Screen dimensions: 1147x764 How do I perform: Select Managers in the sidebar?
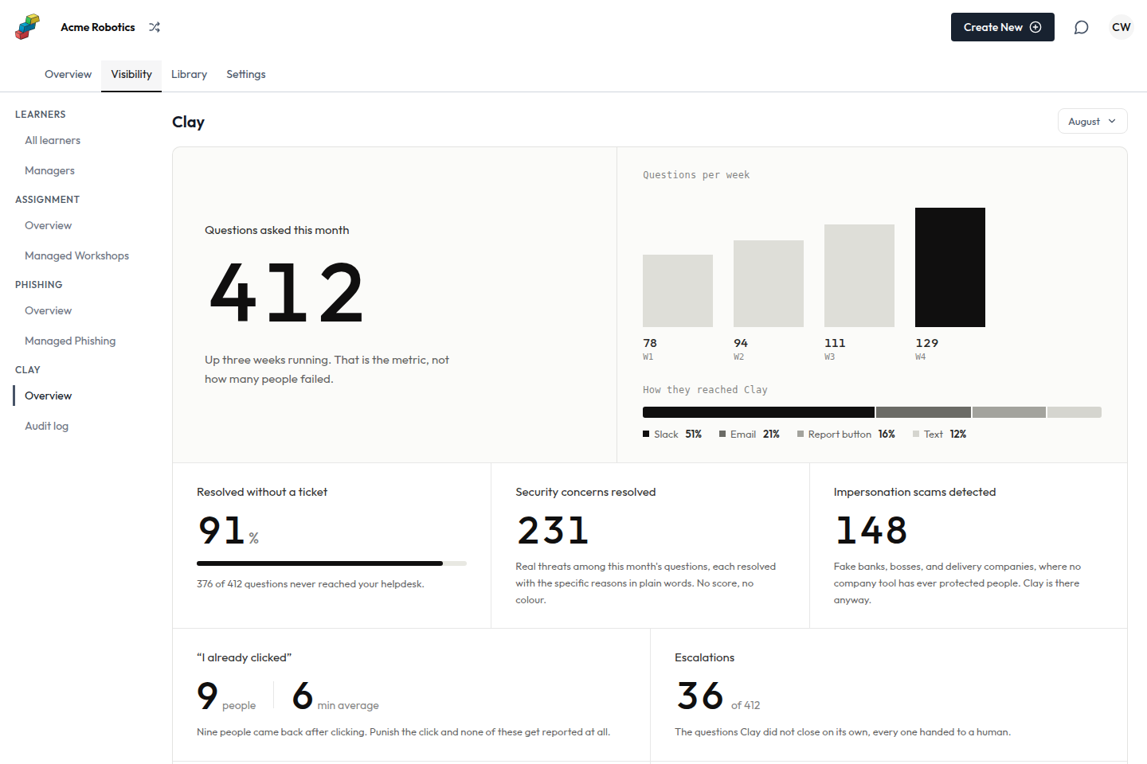pyautogui.click(x=49, y=170)
